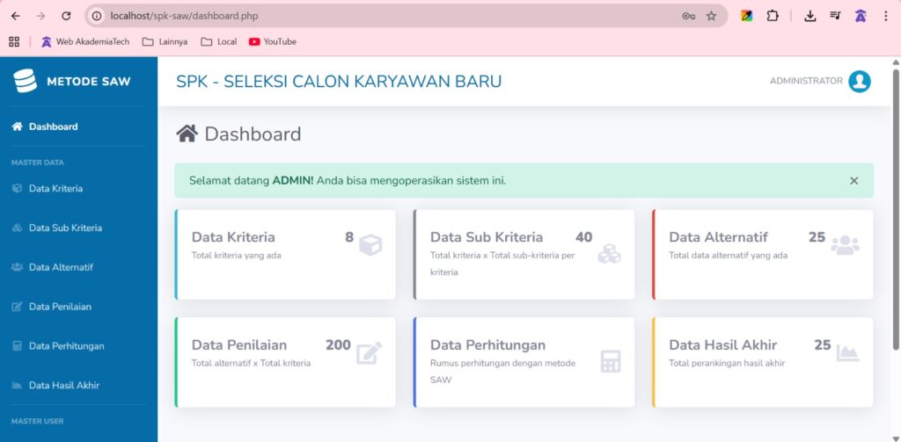
Task: Open the Lainnya bookmarks folder
Action: (165, 41)
